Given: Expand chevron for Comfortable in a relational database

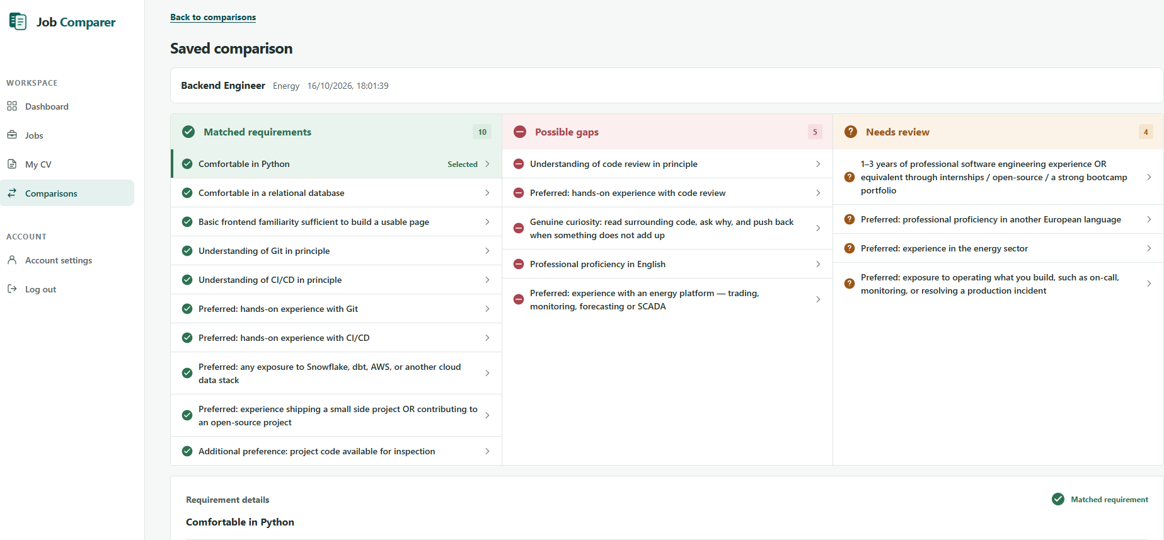Looking at the screenshot, I should pos(487,193).
